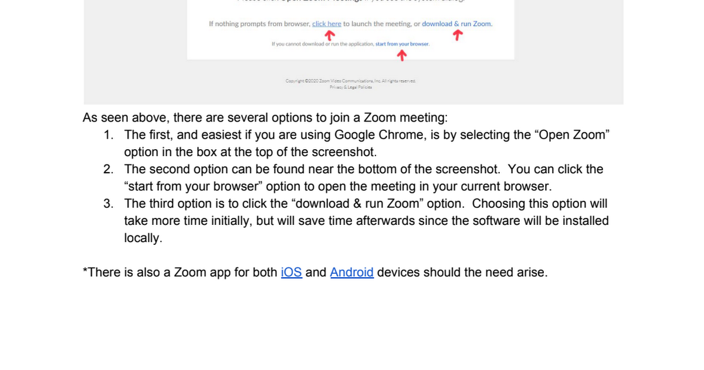Click the red arrow under "download & run Zoom"
Screen dimensions: 704x370
pos(458,35)
